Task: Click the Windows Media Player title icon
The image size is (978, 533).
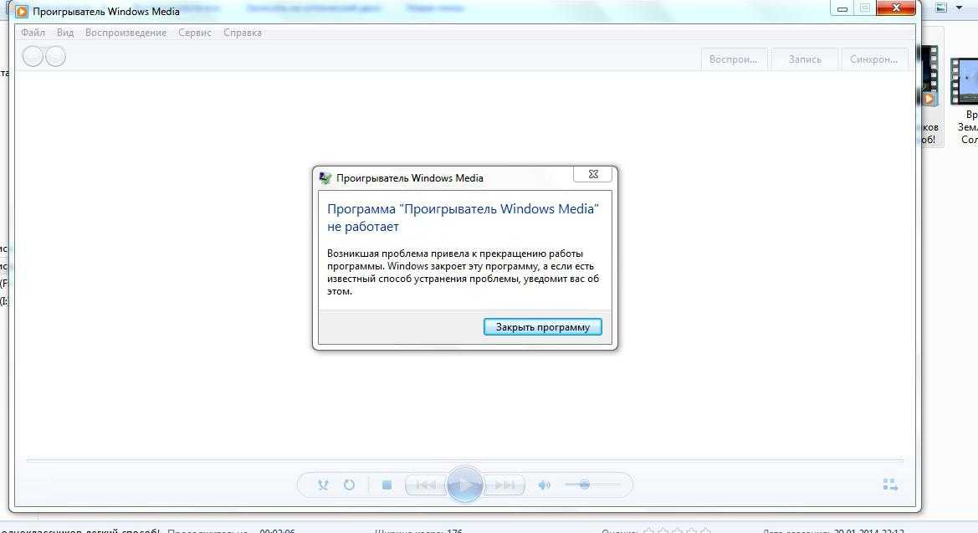Action: [21, 11]
